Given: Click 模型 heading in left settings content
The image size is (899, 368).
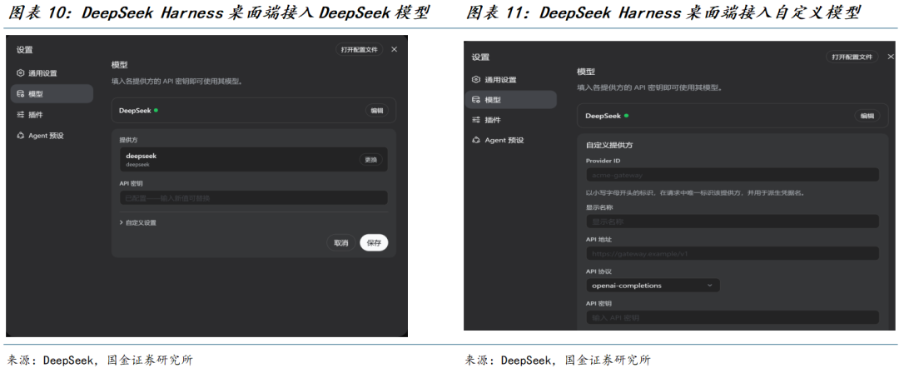Looking at the screenshot, I should [119, 65].
